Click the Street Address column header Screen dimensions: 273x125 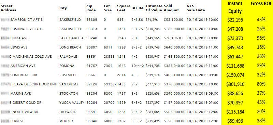(x=8, y=8)
